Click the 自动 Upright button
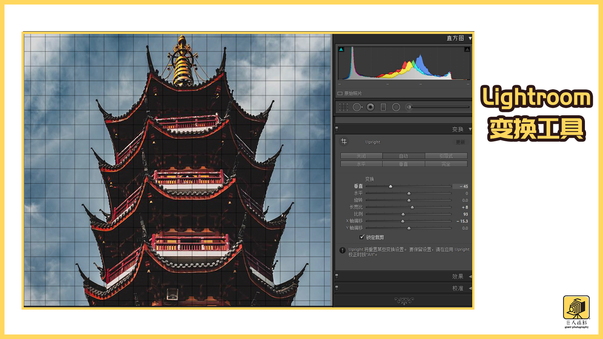The image size is (603, 339). pos(404,156)
